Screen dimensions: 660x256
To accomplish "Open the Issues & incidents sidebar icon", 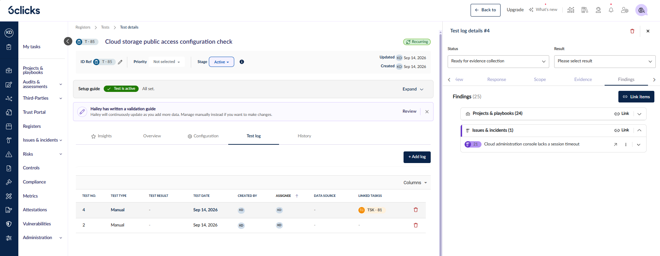I will click(x=9, y=140).
